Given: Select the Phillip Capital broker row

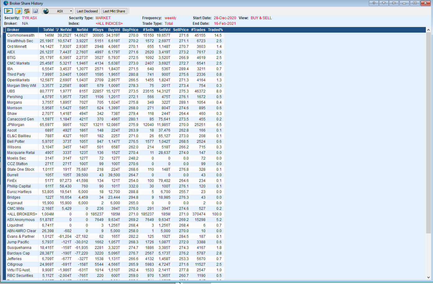Looking at the screenshot, I should [115, 186].
